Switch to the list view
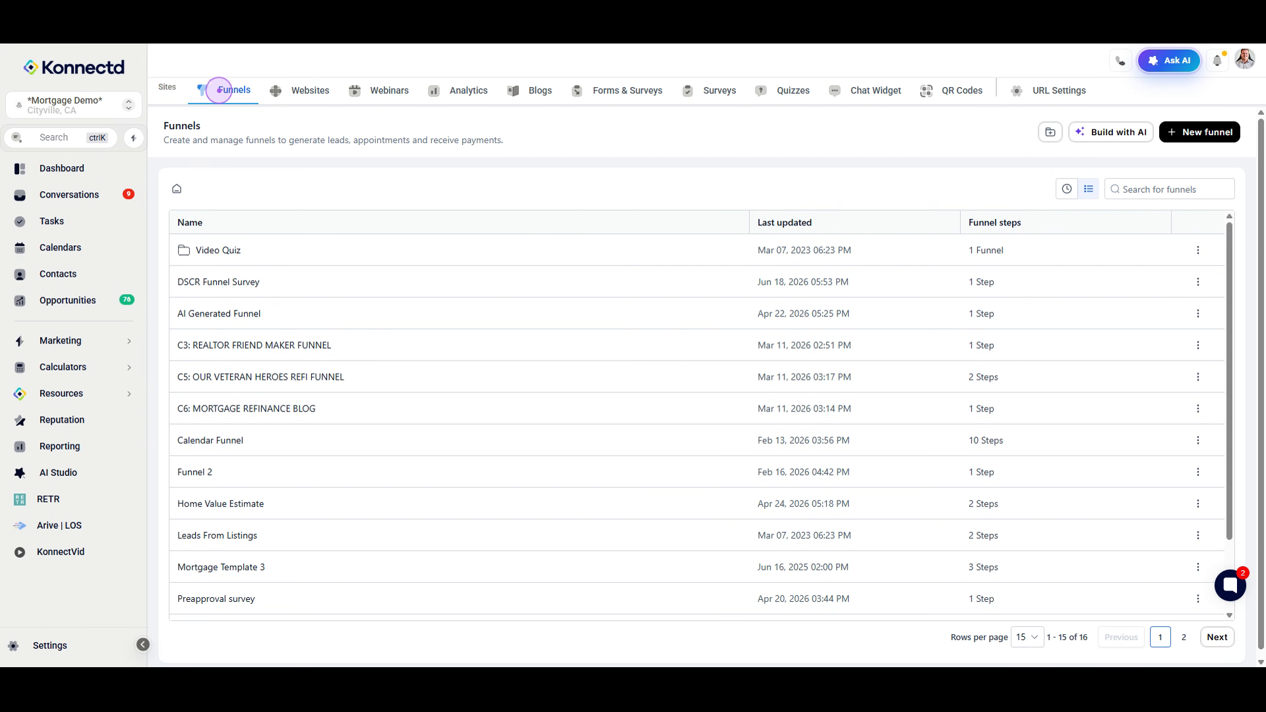The height and width of the screenshot is (712, 1266). 1089,189
